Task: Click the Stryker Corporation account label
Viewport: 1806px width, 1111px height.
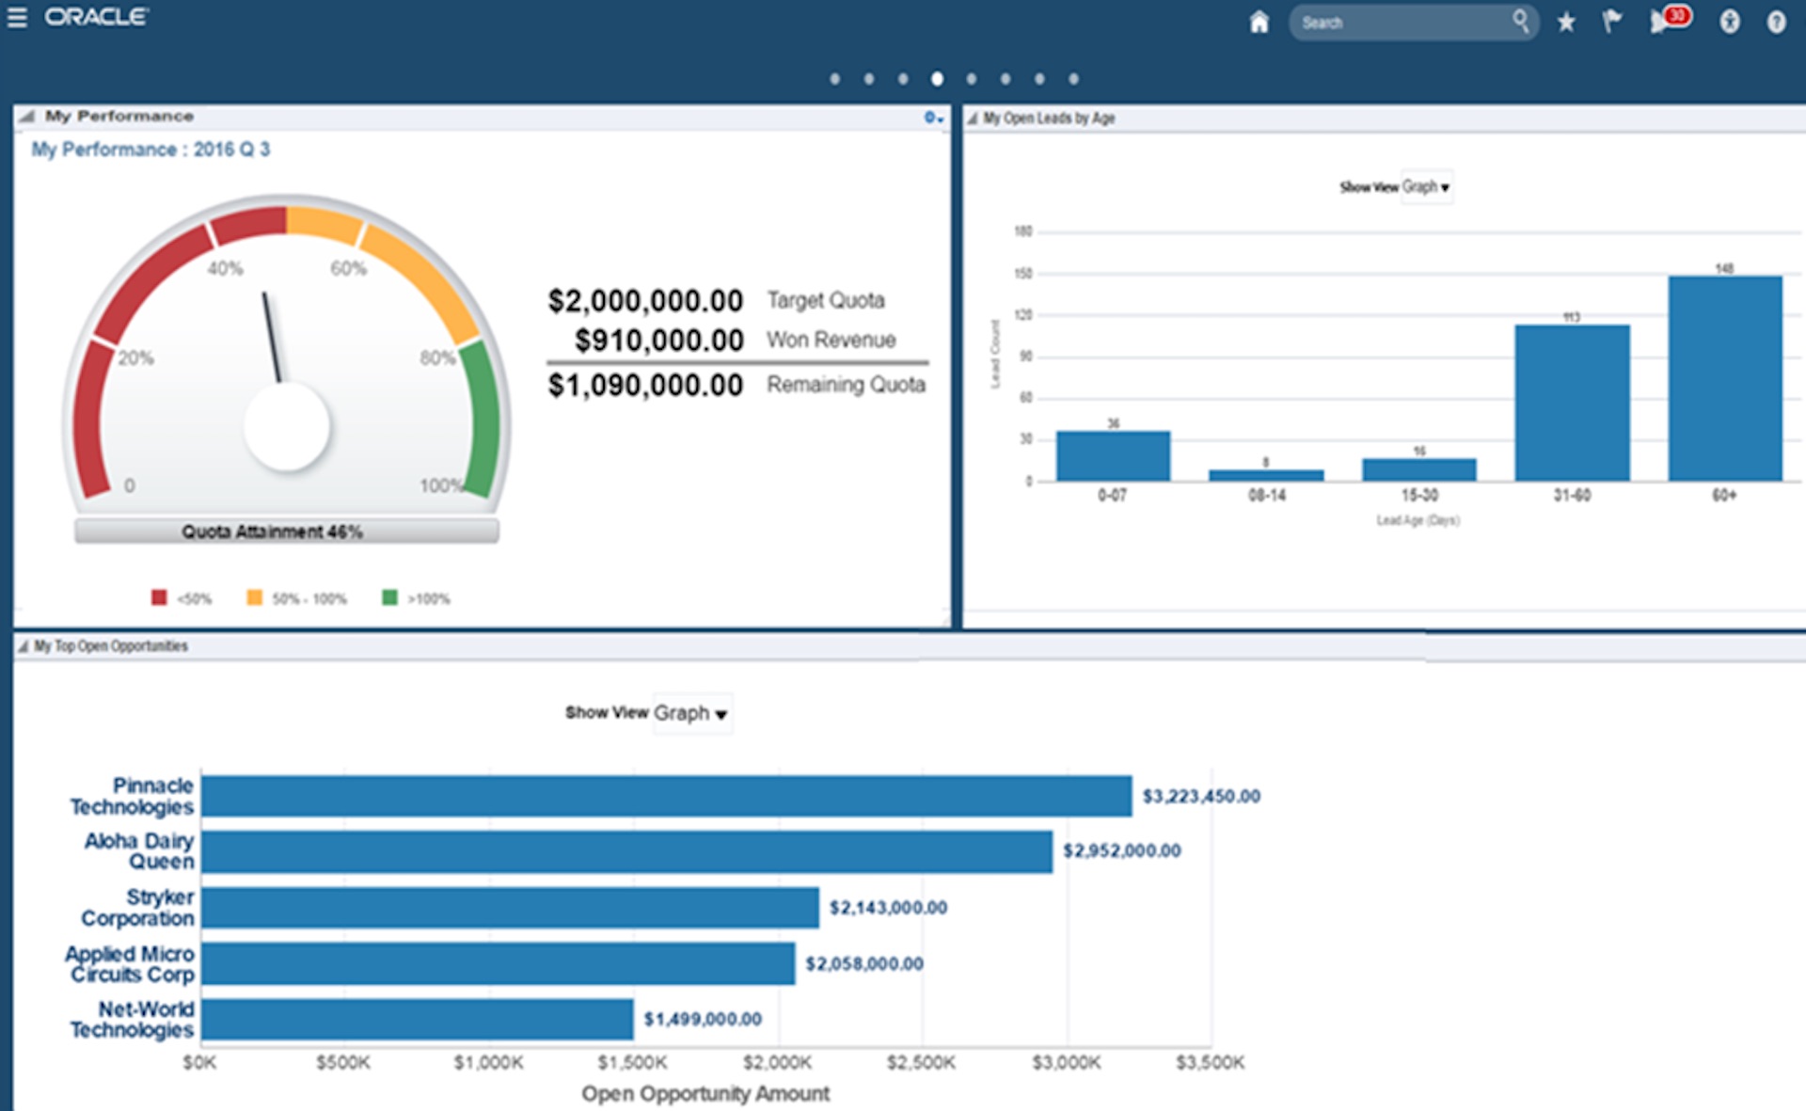Action: (x=137, y=908)
